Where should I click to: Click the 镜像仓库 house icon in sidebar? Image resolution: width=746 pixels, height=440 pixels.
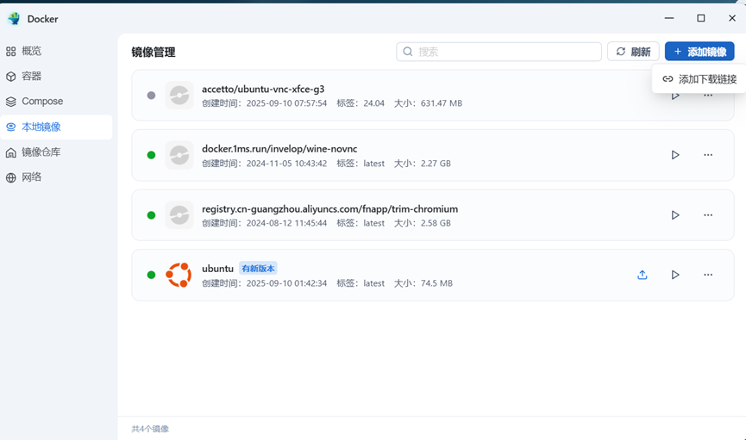(11, 152)
